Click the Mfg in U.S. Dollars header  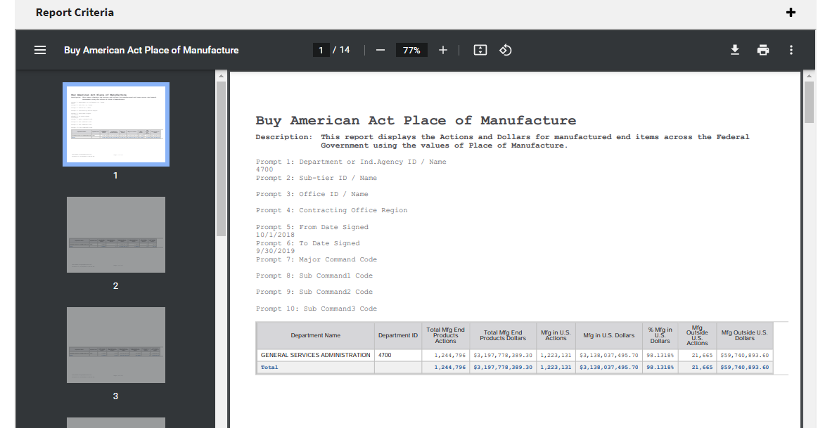(x=609, y=335)
